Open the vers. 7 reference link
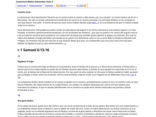Viewport: 156px width, 117px height. click(x=95, y=23)
